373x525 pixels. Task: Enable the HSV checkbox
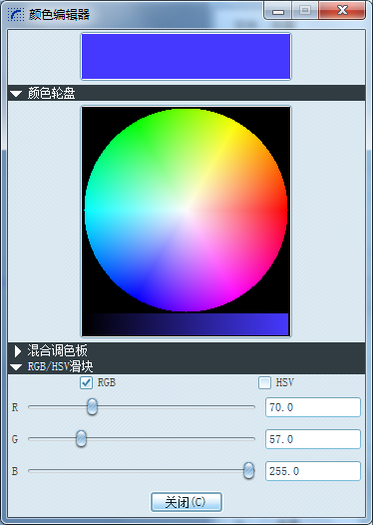click(264, 382)
